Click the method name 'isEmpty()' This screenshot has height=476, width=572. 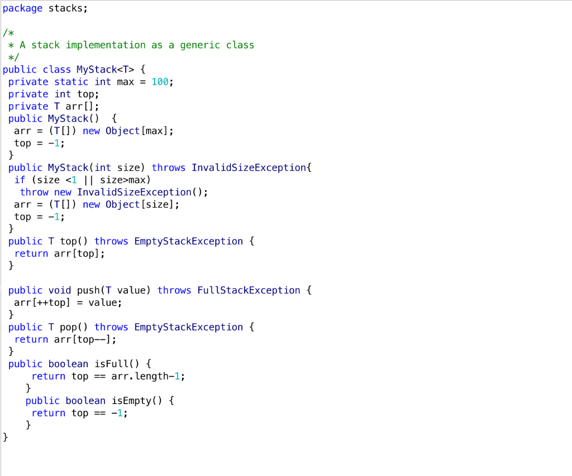tap(137, 401)
